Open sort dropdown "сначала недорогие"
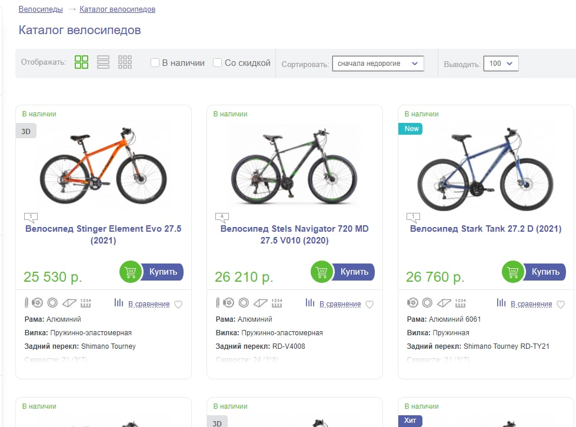The width and height of the screenshot is (576, 427). click(378, 64)
